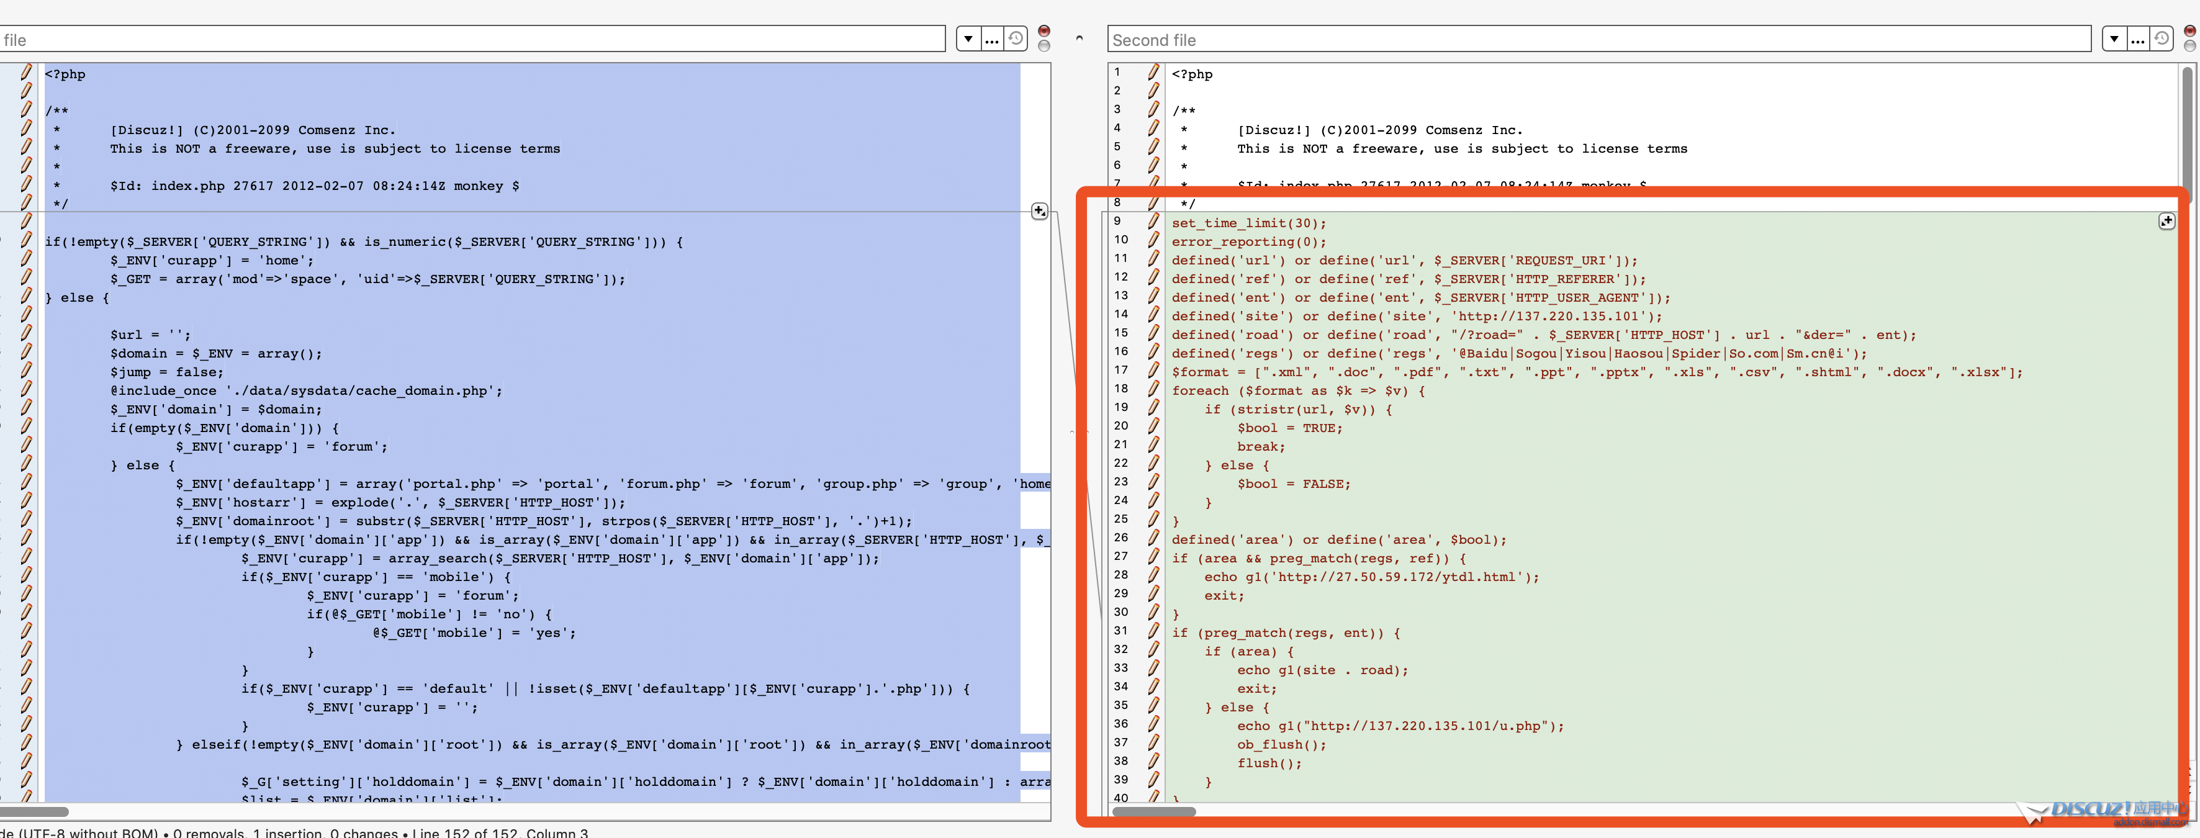Click the pencil marker on right line 9

point(1153,221)
